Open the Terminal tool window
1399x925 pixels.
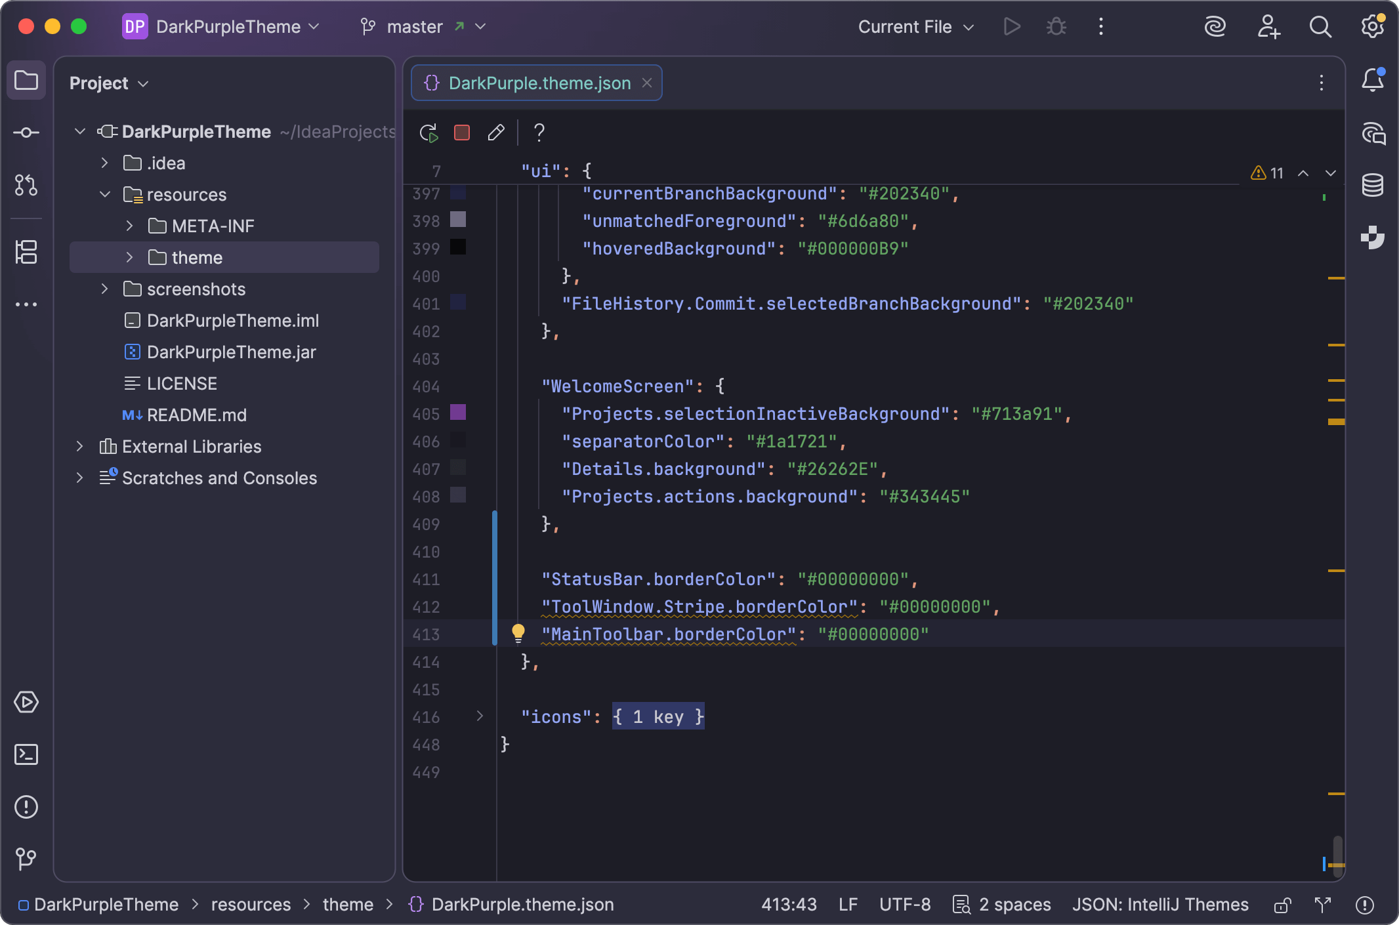coord(26,754)
